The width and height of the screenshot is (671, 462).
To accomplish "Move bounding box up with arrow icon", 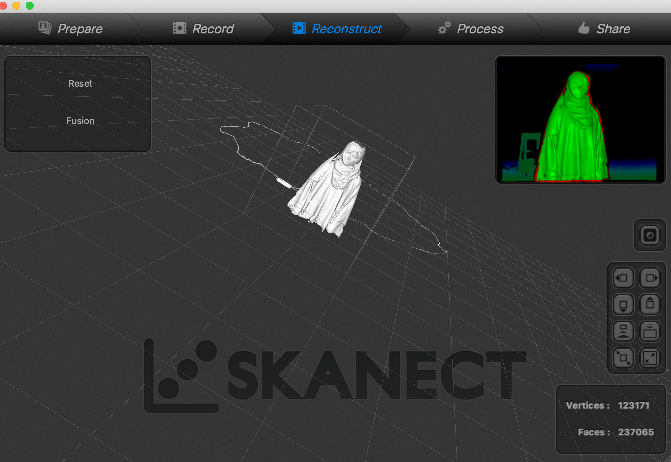I will click(x=650, y=305).
